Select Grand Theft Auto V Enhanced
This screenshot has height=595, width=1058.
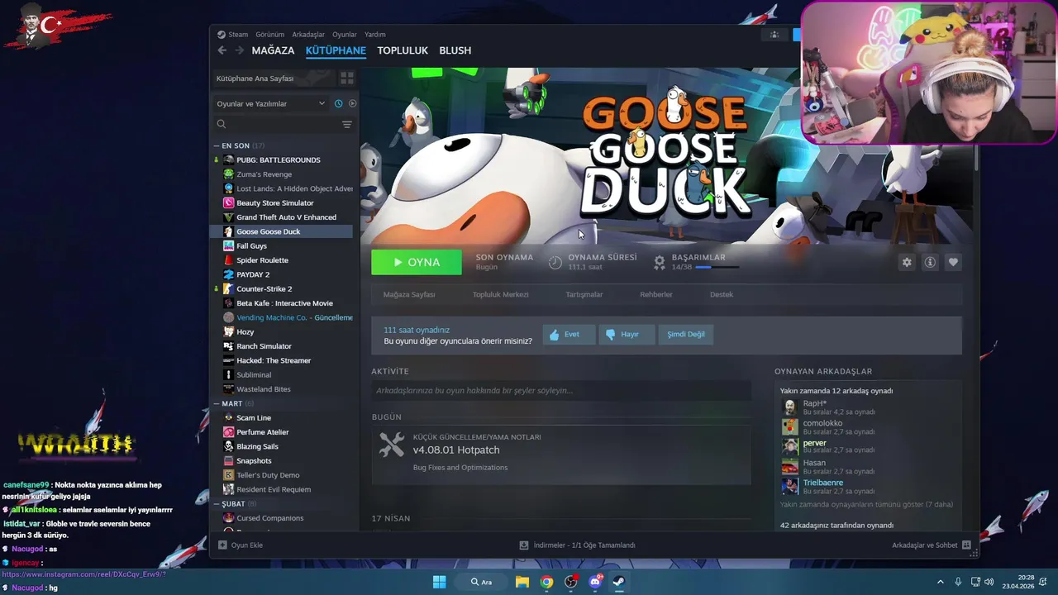[x=286, y=217]
